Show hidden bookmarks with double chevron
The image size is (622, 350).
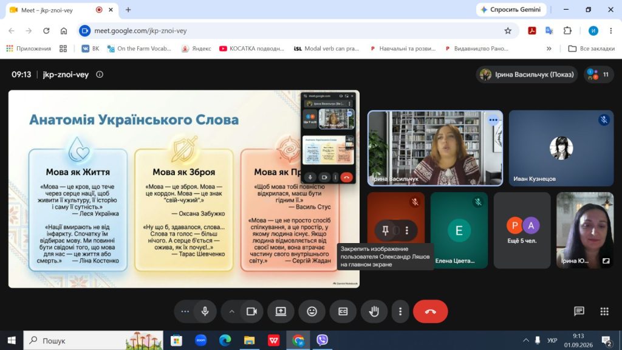click(549, 49)
